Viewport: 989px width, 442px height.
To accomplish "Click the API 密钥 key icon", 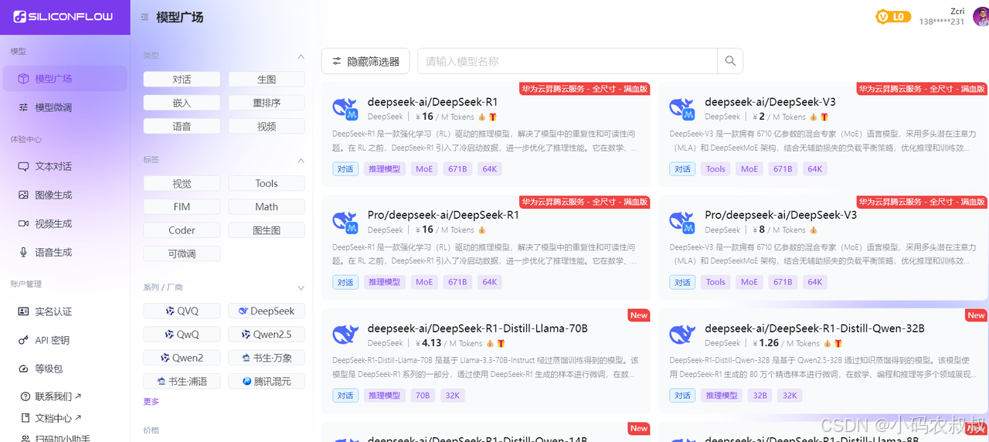I will [24, 340].
